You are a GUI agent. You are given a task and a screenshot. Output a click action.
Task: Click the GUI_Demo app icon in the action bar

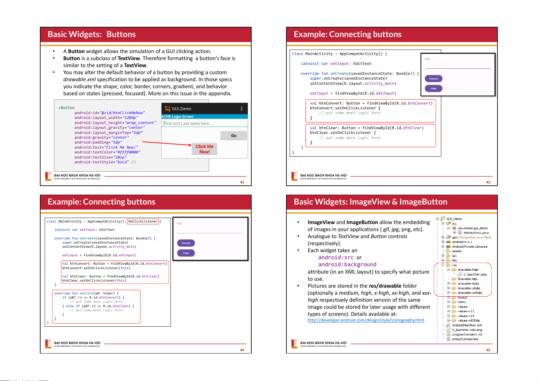[x=167, y=108]
